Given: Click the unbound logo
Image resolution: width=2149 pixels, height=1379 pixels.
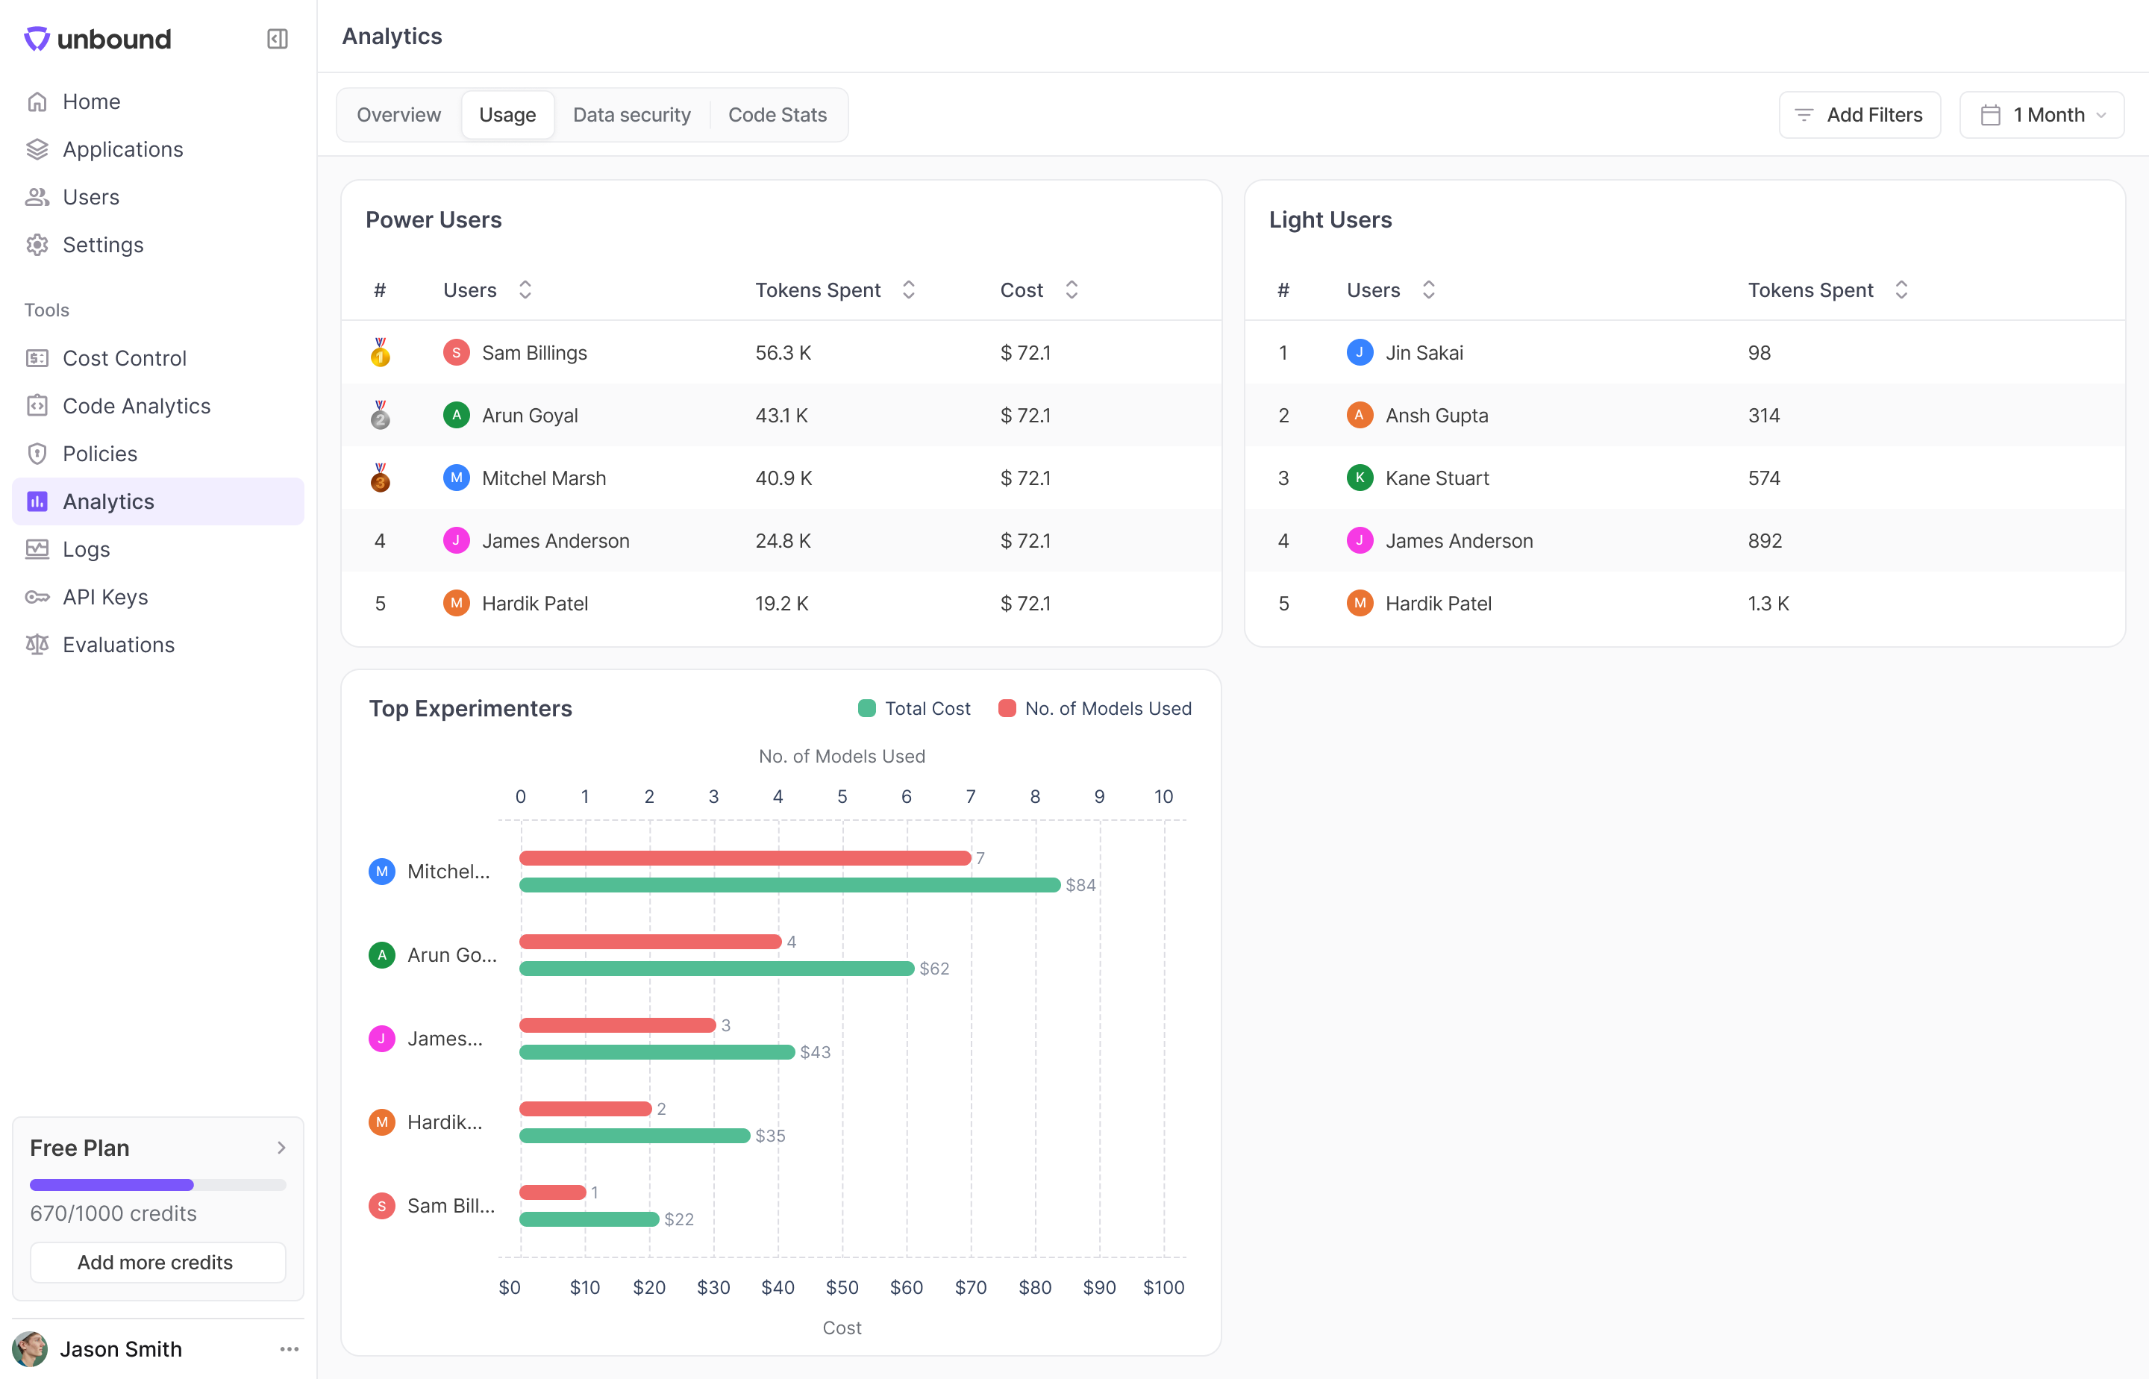Looking at the screenshot, I should click(97, 39).
